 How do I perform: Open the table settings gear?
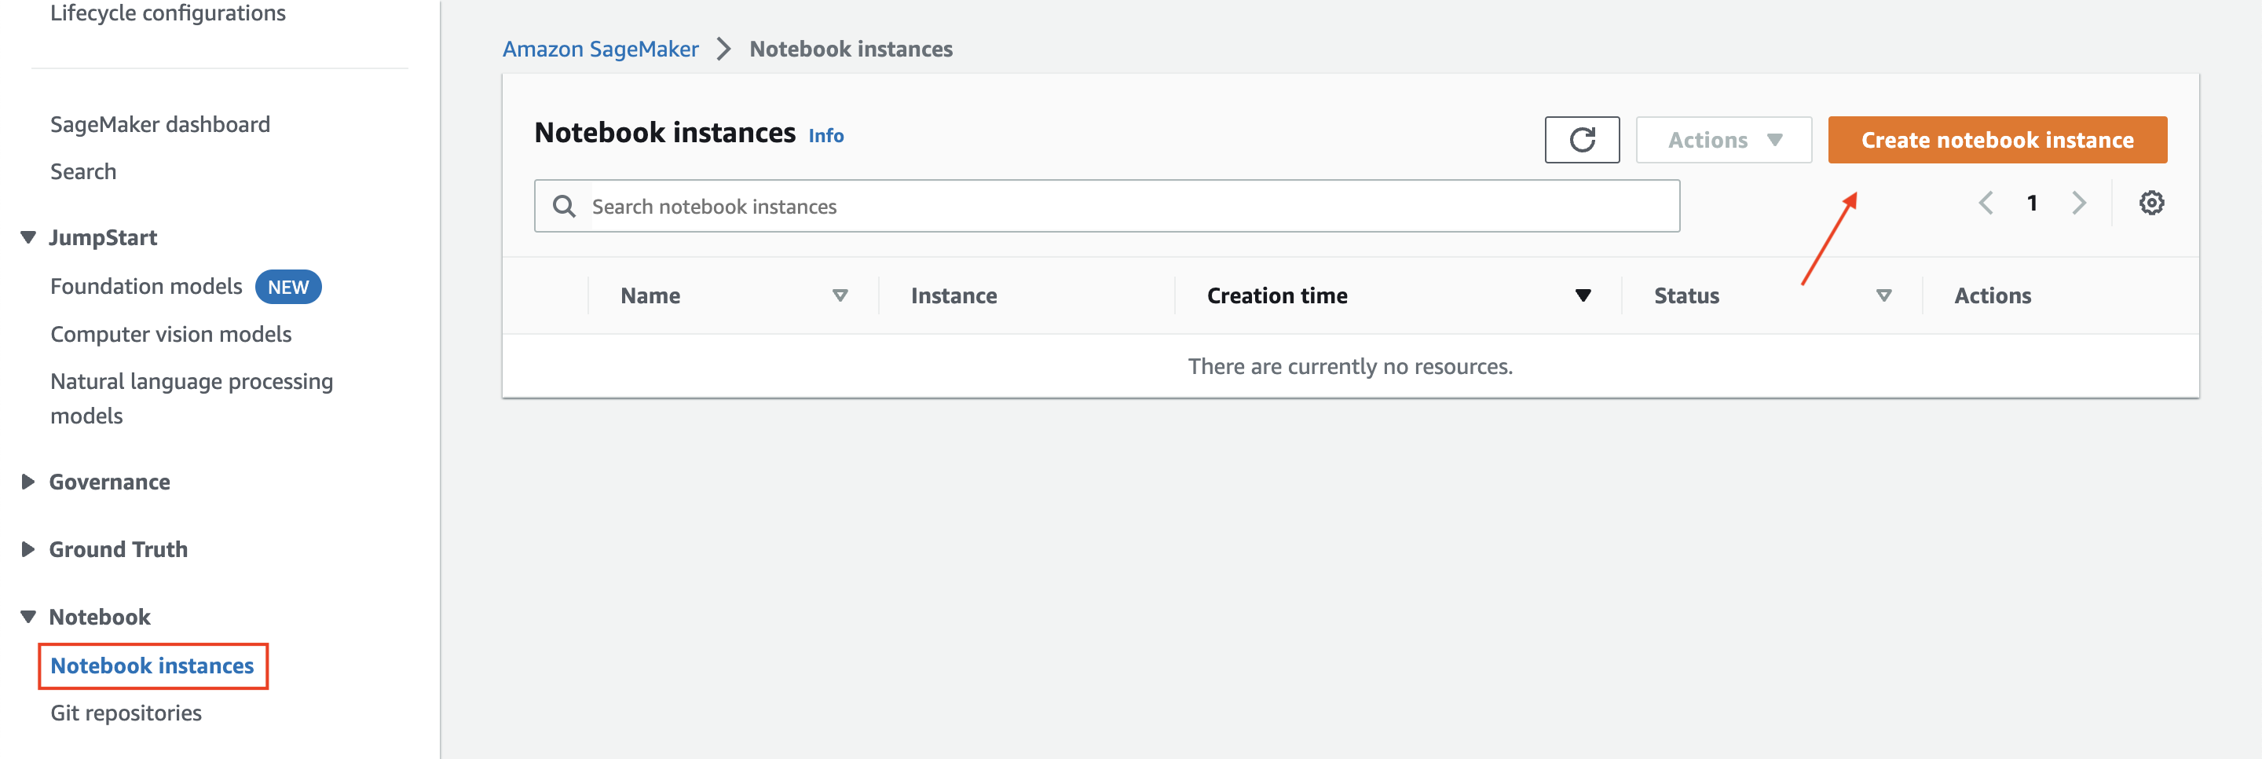coord(2151,203)
